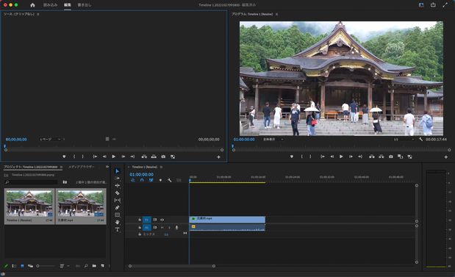Click the Lift button in Program monitor
Screen dimensions: 455x277
(x=372, y=157)
